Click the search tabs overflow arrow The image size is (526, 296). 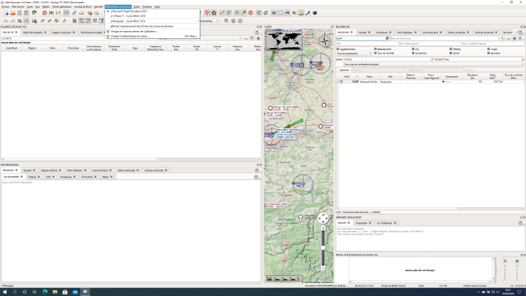tap(516, 32)
